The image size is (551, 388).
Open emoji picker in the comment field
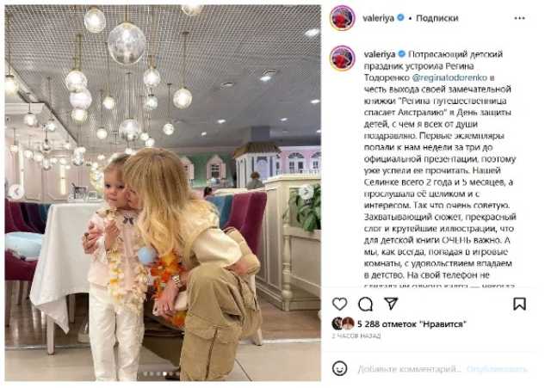tap(339, 368)
